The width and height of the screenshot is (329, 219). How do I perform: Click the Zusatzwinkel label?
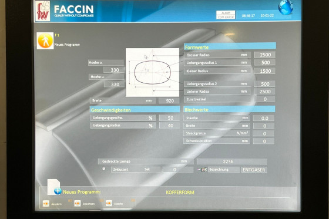pos(196,99)
